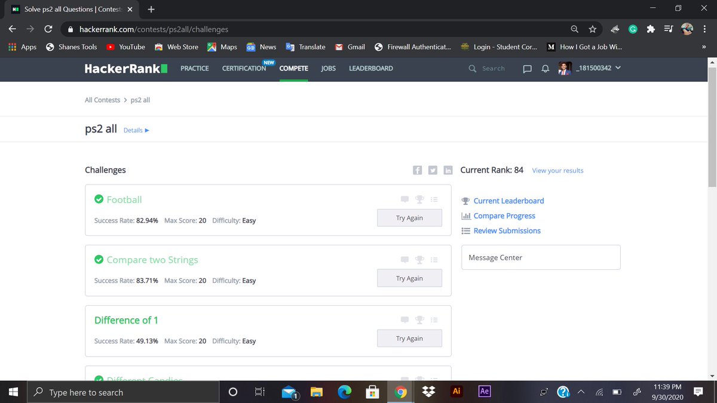Screen dimensions: 717x403
Task: Open the PRACTICE menu
Action: [x=195, y=68]
